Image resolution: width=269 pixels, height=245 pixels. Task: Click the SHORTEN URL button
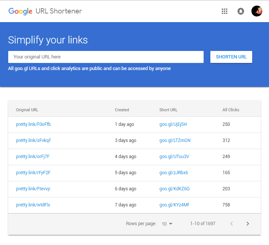coord(231,57)
